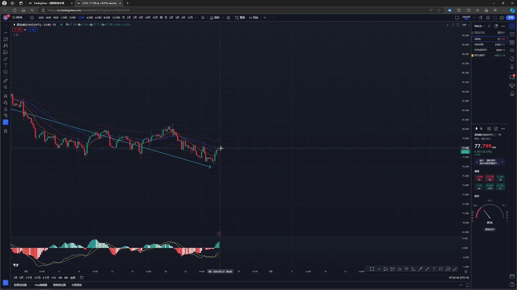Screen dimensions: 517x290
Task: Open the hotlists flame panel
Action: click(x=512, y=59)
